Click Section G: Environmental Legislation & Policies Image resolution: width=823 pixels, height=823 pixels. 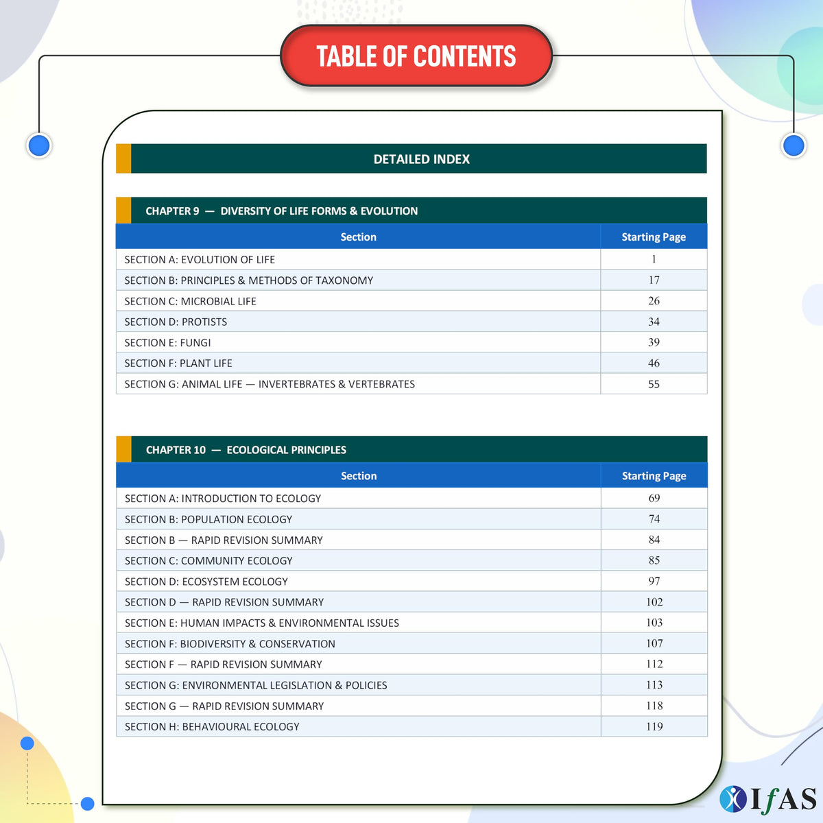pyautogui.click(x=411, y=684)
